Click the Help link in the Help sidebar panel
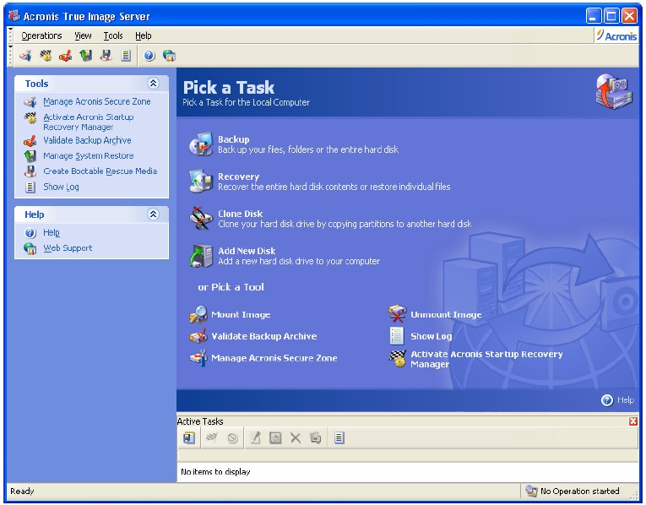 [x=52, y=232]
